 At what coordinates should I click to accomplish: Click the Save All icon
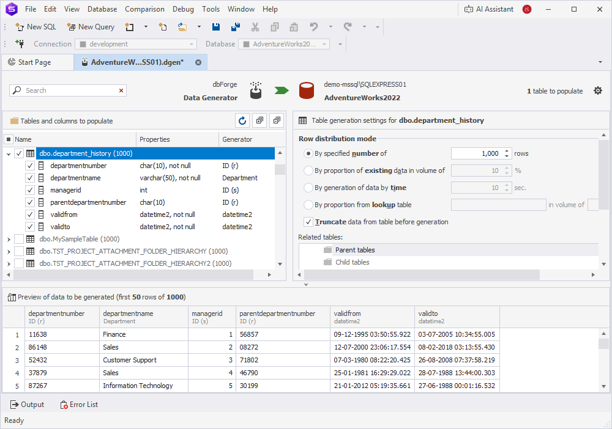(236, 27)
